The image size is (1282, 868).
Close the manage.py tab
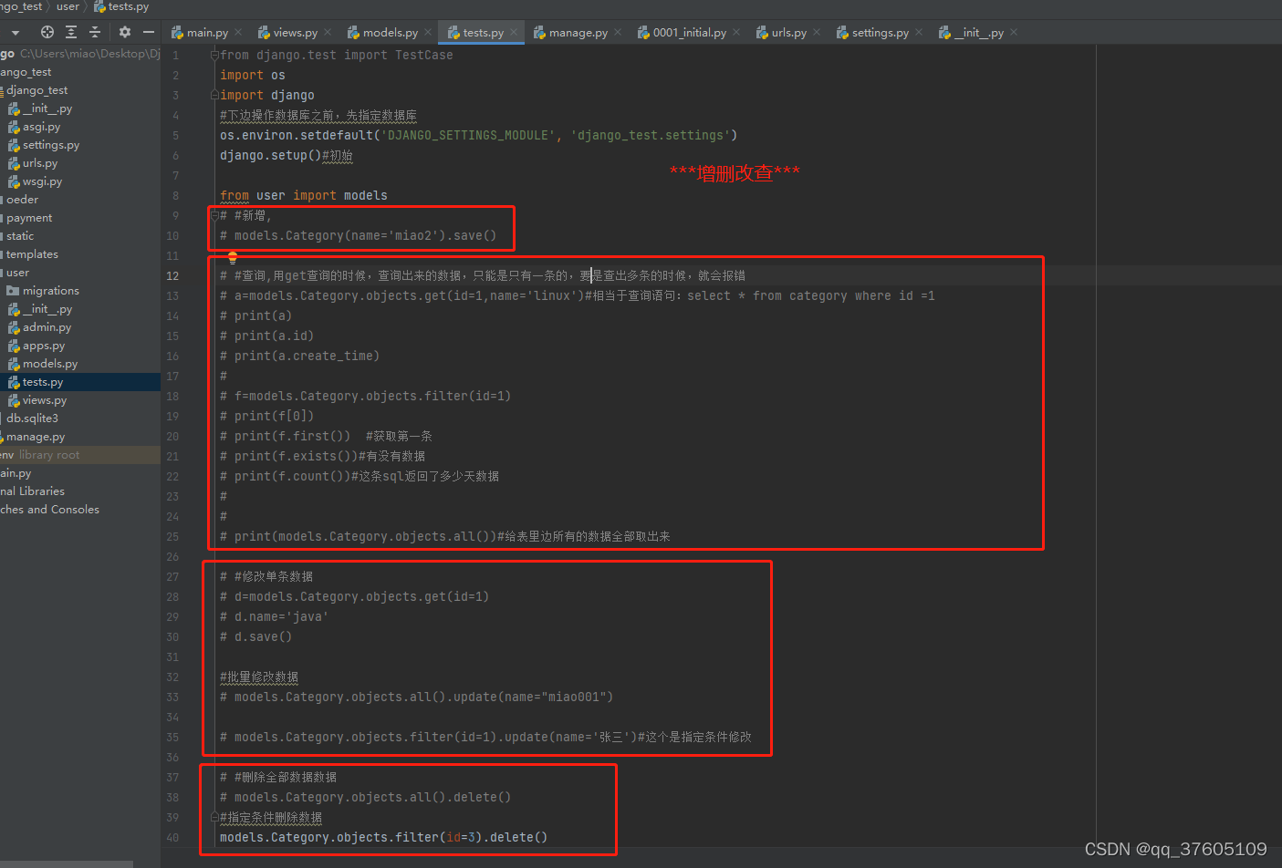618,33
